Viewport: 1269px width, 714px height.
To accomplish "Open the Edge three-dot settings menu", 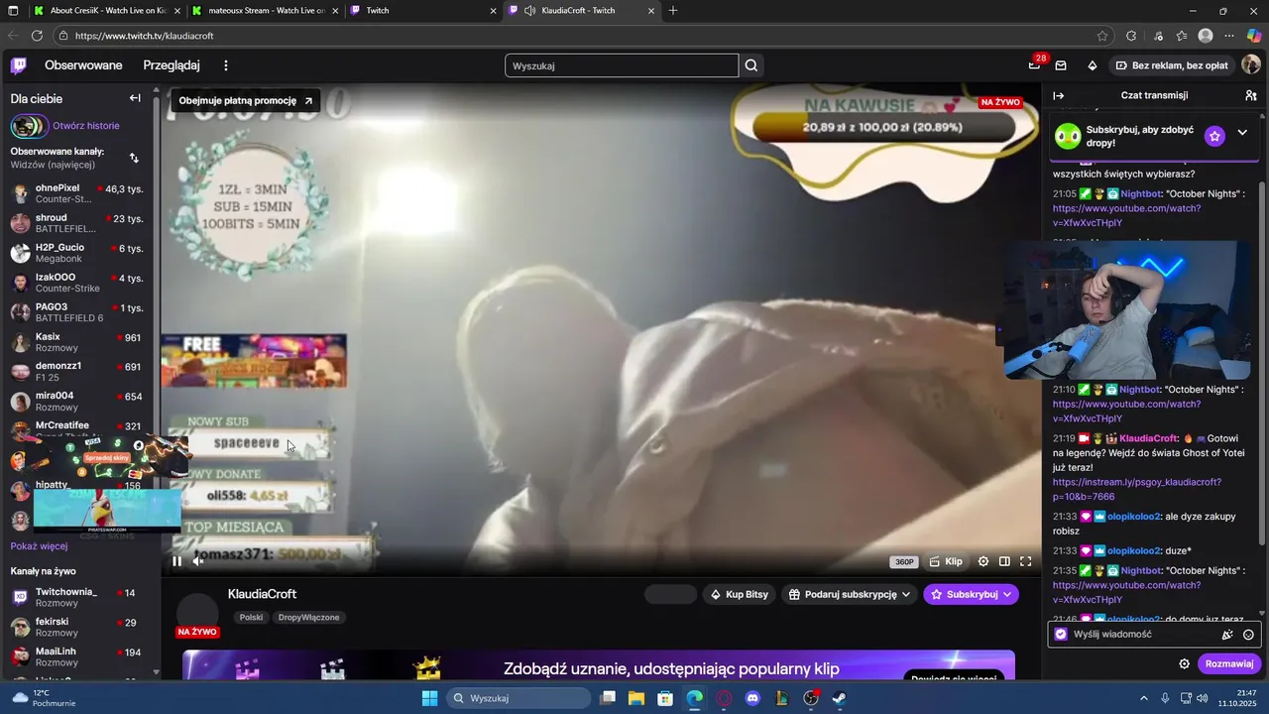I will [1229, 36].
